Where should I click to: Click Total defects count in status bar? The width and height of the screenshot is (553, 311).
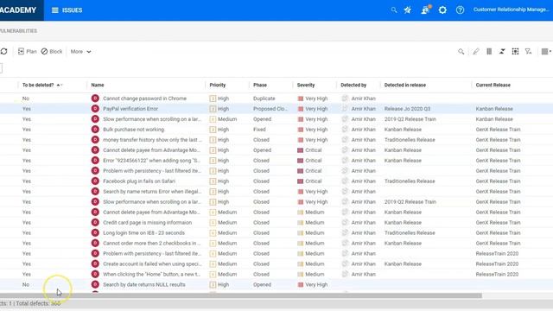pos(39,303)
